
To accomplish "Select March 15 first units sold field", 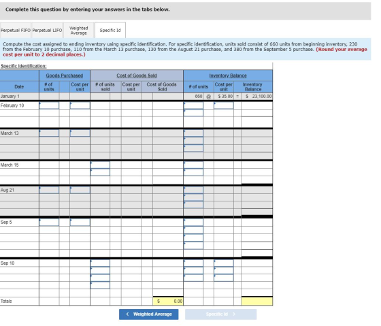I will coord(100,165).
